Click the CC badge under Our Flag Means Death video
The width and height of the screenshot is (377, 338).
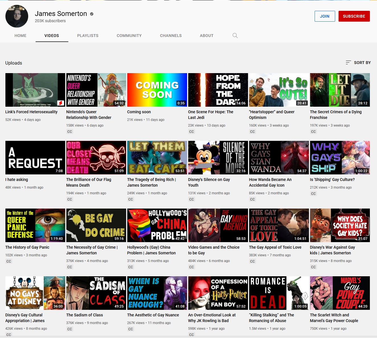pos(69,199)
